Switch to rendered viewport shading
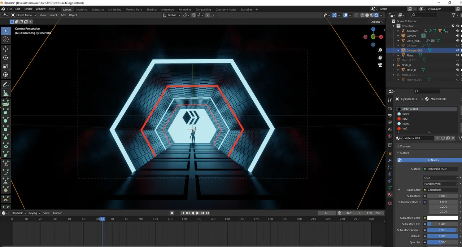This screenshot has height=247, width=462. coord(376,15)
